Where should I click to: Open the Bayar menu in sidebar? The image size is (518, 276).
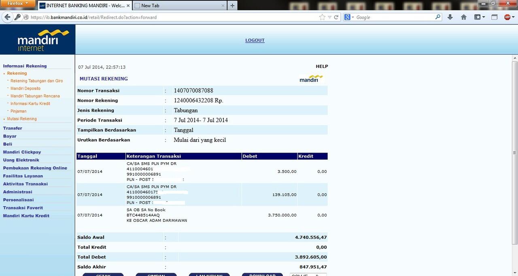[10, 136]
